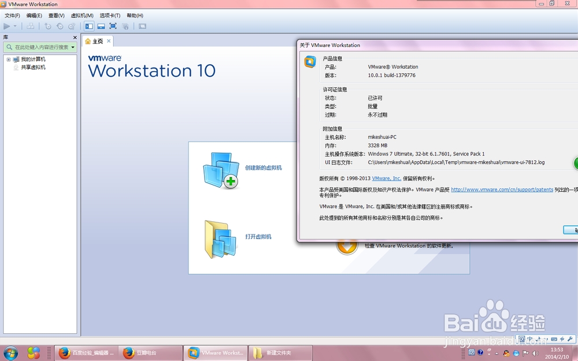Viewport: 578px width, 361px height.
Task: Click the UI log file path text
Action: pos(456,162)
